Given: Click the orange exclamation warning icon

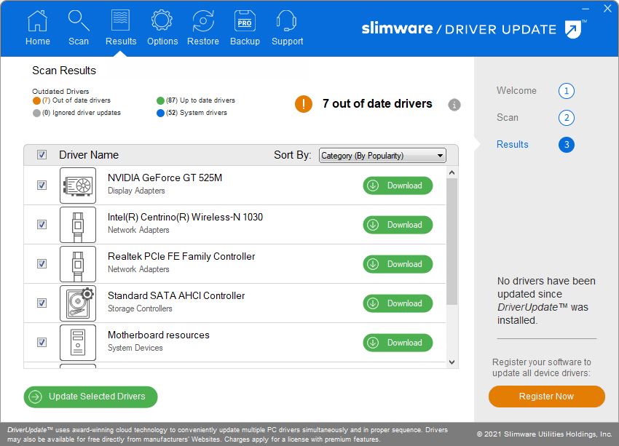Looking at the screenshot, I should click(304, 104).
